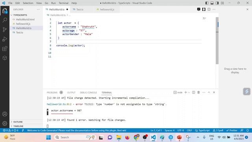Open helloworld.js in explorer
Image resolution: width=252 pixels, height=142 pixels.
pos(23,24)
